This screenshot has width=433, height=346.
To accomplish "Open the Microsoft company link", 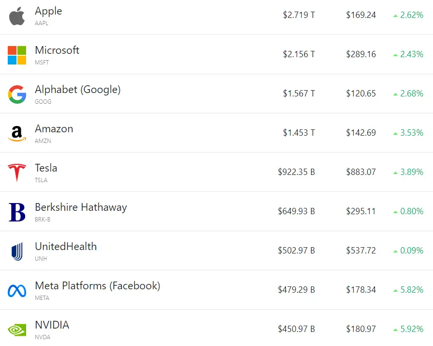I will pos(57,50).
